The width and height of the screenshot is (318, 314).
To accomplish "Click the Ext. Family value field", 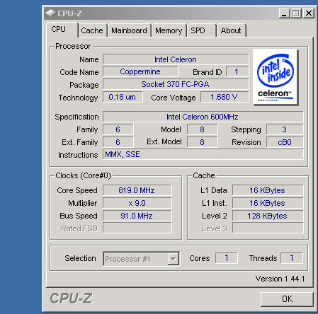I will coord(118,142).
